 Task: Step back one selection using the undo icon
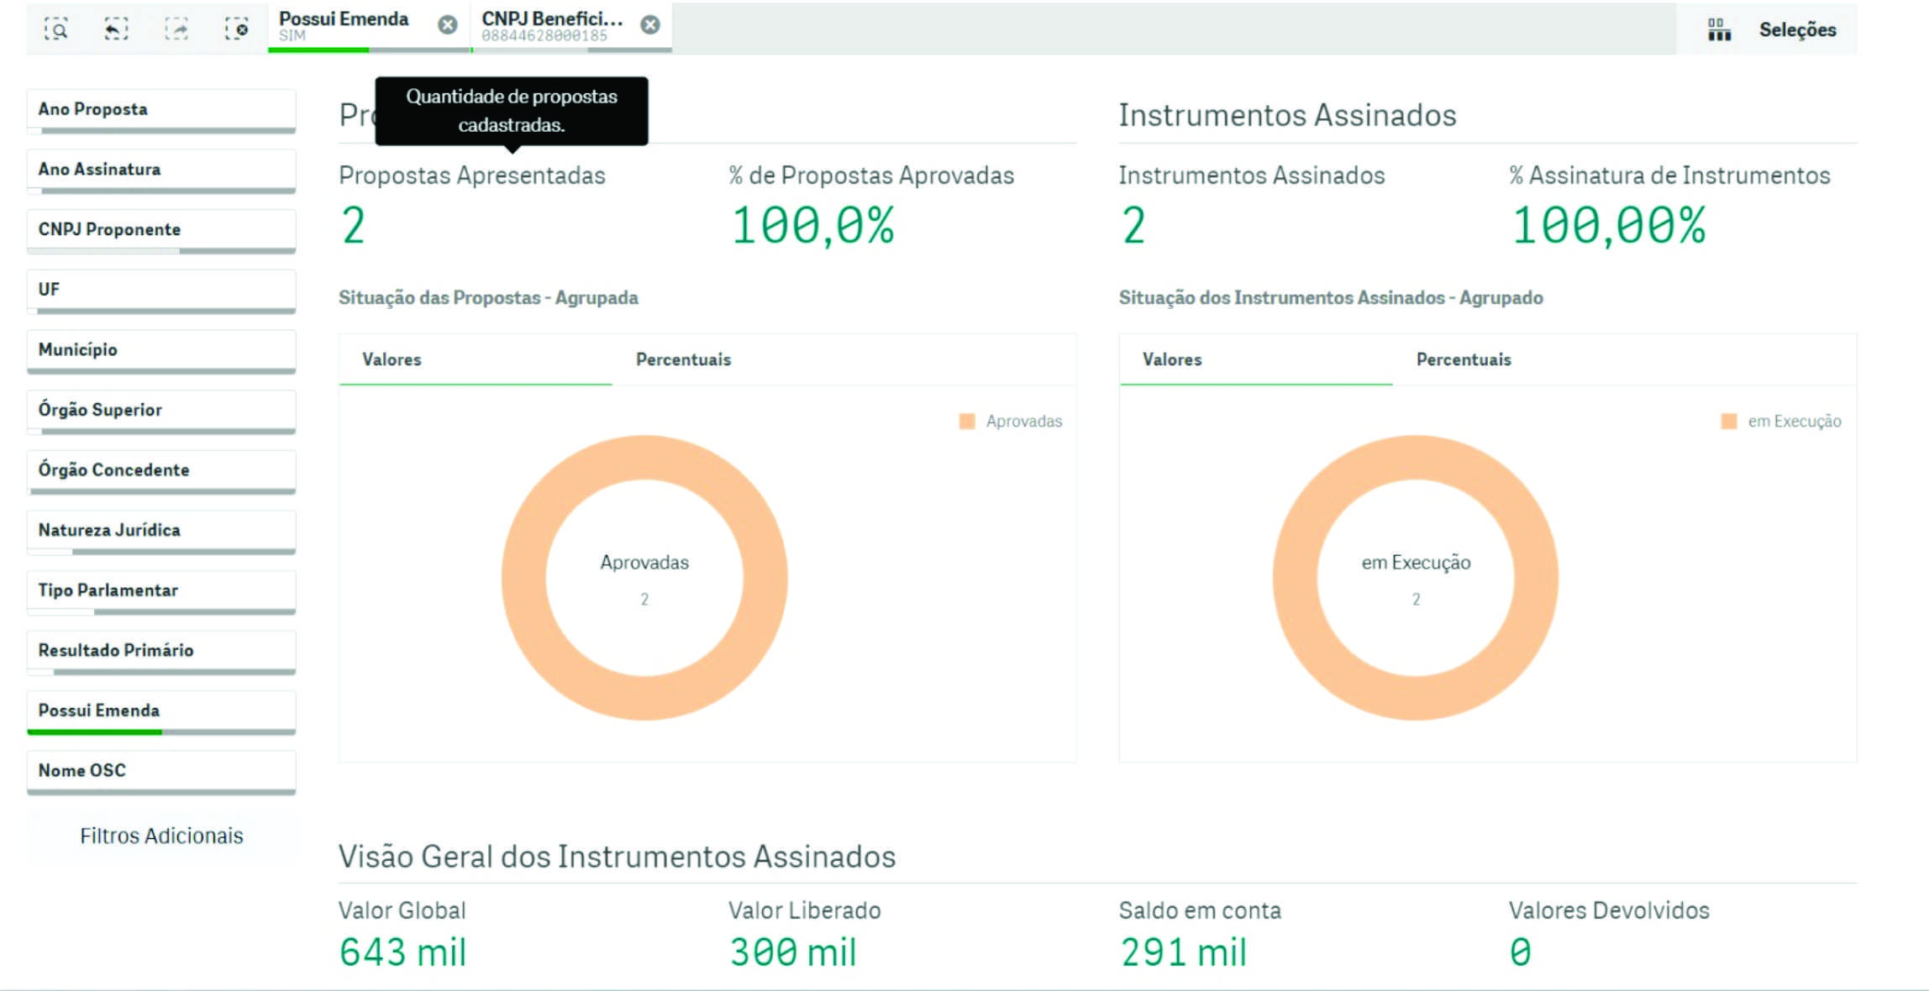tap(118, 28)
